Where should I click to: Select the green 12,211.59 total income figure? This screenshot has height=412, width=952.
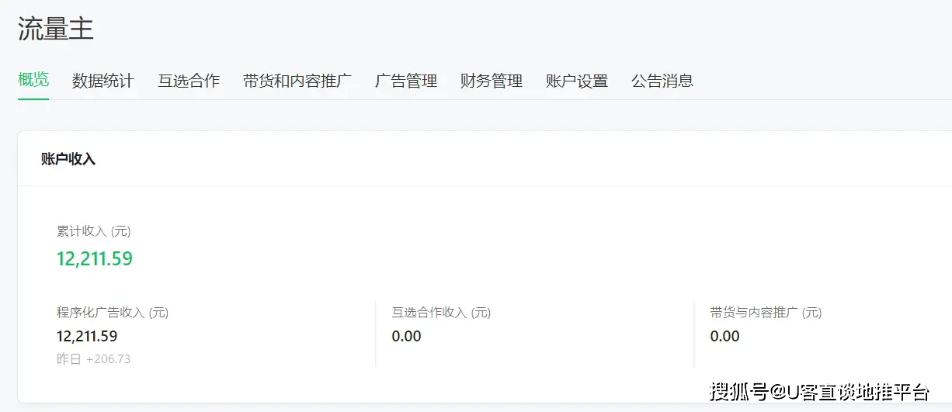click(x=95, y=258)
